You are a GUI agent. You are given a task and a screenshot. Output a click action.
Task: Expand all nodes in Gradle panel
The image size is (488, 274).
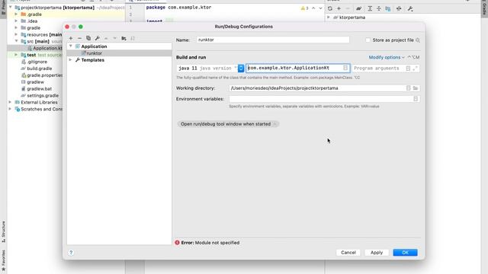(370, 8)
